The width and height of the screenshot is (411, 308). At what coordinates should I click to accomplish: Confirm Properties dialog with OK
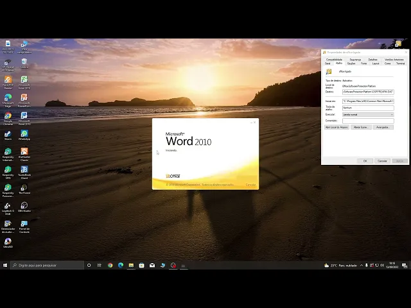tap(365, 161)
